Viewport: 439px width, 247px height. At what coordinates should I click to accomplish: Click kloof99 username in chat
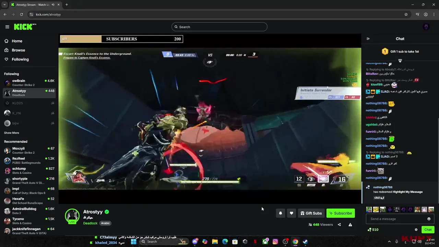coord(376,84)
